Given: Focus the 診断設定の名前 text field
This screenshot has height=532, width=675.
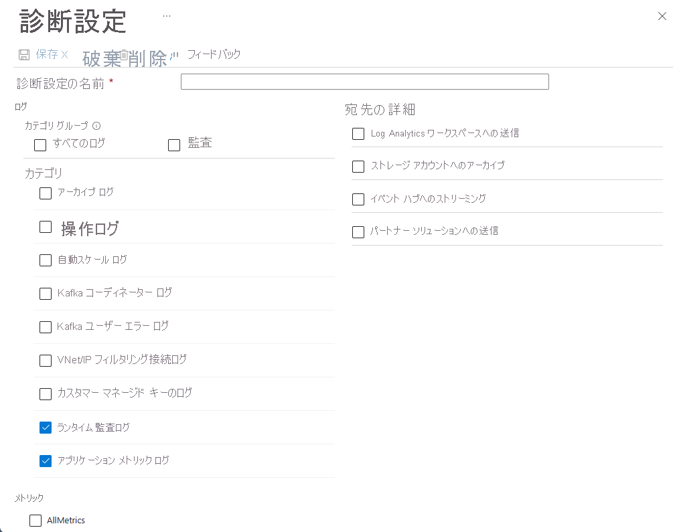Looking at the screenshot, I should 364,82.
